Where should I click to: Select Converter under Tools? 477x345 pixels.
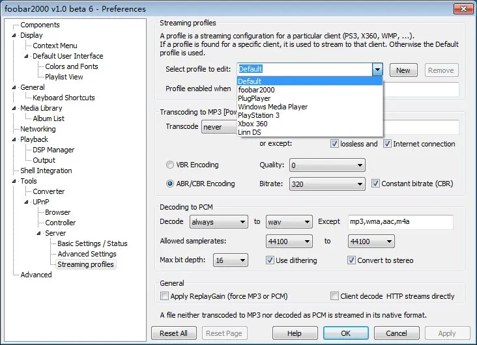point(49,191)
